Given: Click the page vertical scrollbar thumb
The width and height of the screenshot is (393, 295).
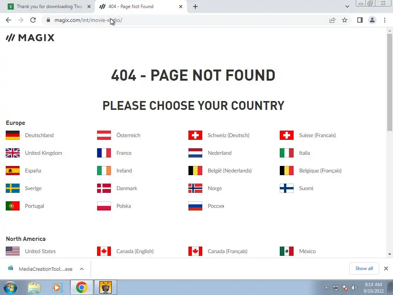Looking at the screenshot, I should point(390,82).
